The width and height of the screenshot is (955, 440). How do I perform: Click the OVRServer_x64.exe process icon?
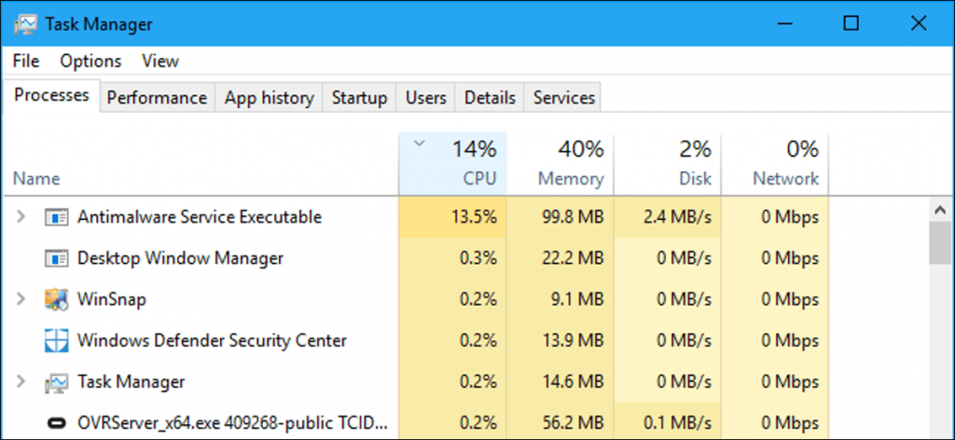pos(57,423)
